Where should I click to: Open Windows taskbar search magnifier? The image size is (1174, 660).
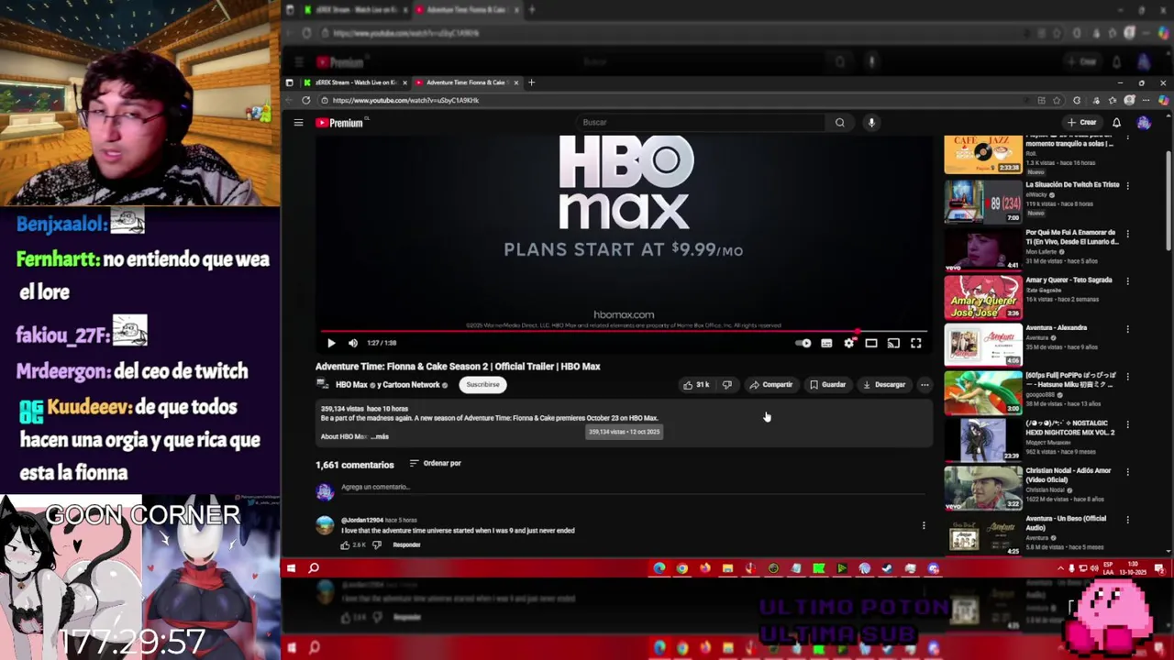point(314,568)
